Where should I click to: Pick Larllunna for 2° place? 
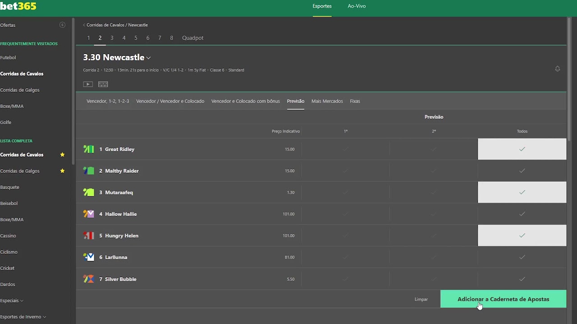tap(434, 257)
